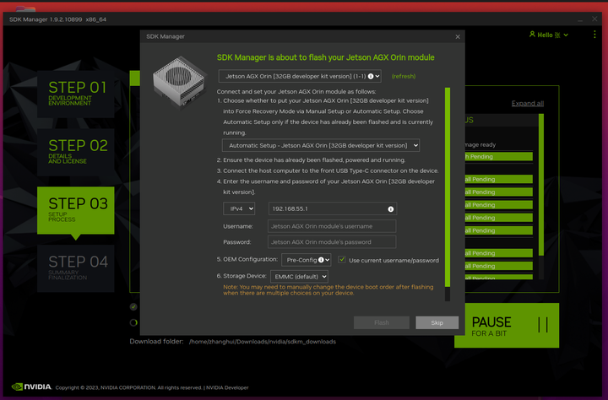Click info icon next to Pre-Config
This screenshot has width=608, height=400.
coord(321,260)
